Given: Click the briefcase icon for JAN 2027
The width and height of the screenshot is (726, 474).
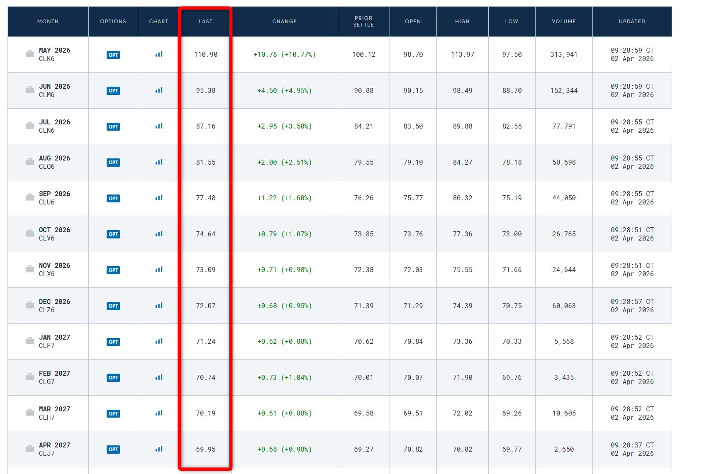Looking at the screenshot, I should 30,341.
